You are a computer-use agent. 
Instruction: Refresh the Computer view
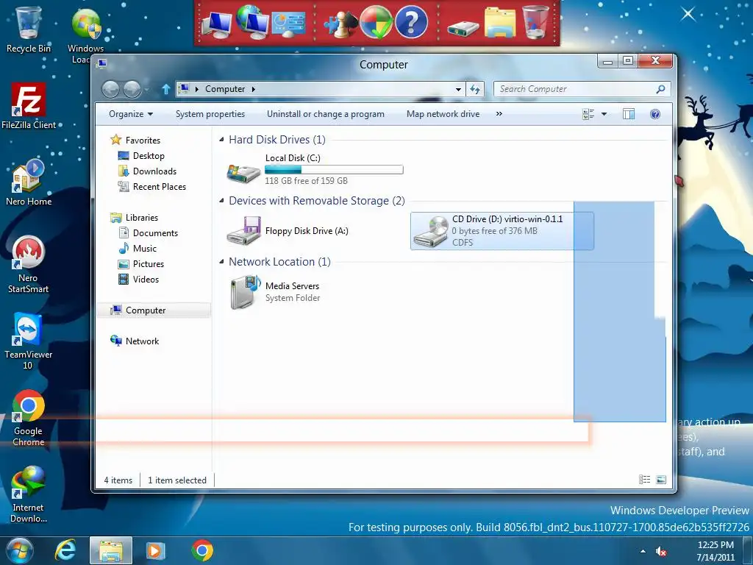coord(475,89)
